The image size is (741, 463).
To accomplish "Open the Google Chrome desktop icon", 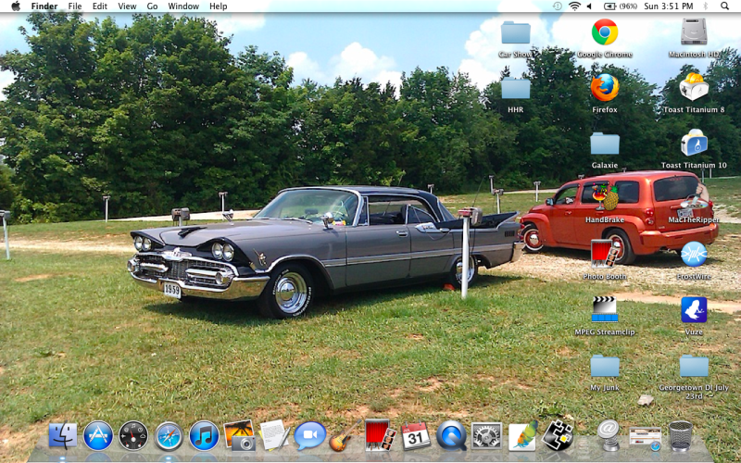I will click(x=605, y=32).
